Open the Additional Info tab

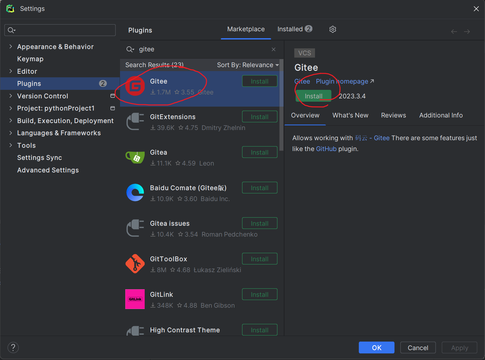click(x=441, y=116)
